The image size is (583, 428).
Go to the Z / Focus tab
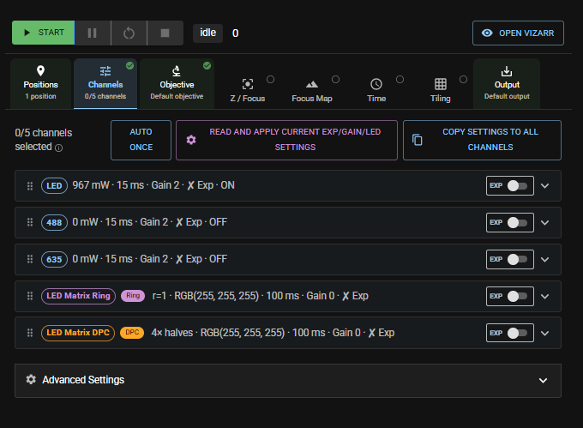248,90
